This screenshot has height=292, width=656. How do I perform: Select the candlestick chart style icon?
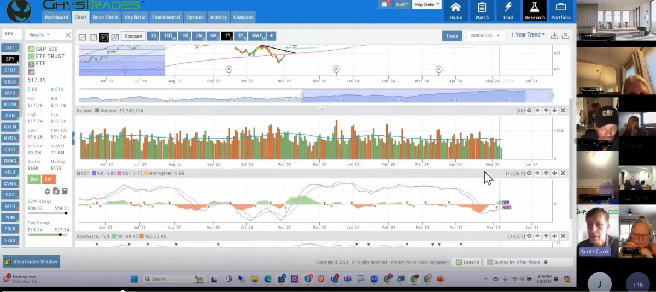pyautogui.click(x=103, y=37)
